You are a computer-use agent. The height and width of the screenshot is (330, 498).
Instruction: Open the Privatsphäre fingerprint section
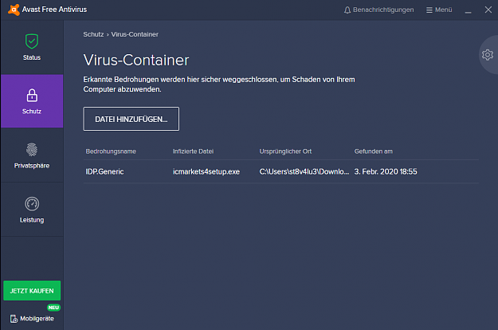(32, 155)
